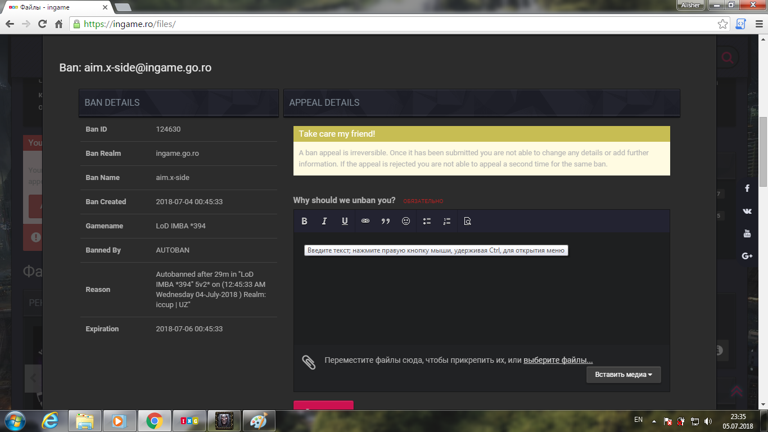The image size is (768, 432).
Task: Insert a hyperlink using the link icon
Action: tap(365, 221)
